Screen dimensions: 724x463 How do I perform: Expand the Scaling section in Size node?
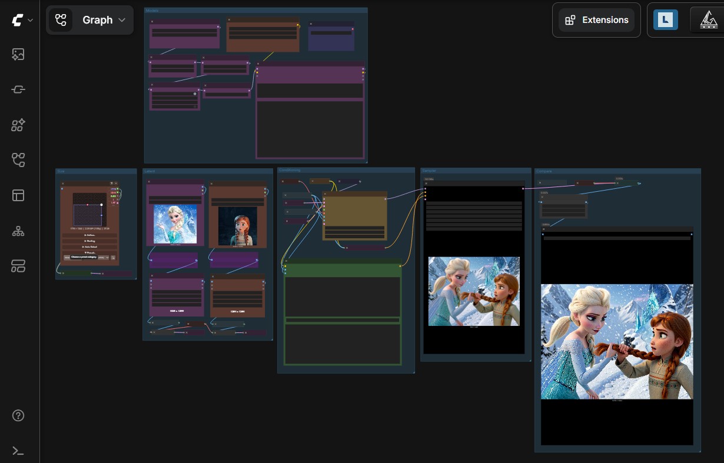(89, 241)
